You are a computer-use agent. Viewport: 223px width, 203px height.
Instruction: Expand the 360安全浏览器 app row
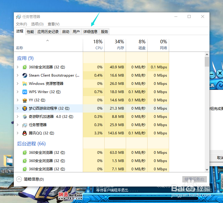click(18, 67)
